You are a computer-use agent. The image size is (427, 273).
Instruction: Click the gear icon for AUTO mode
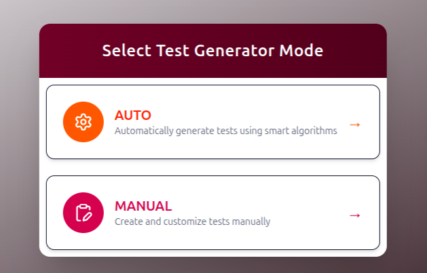coord(83,122)
